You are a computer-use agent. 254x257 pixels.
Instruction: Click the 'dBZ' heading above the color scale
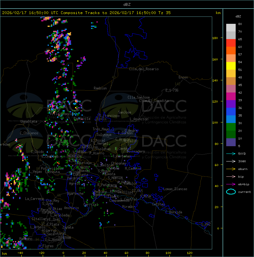pos(238,16)
